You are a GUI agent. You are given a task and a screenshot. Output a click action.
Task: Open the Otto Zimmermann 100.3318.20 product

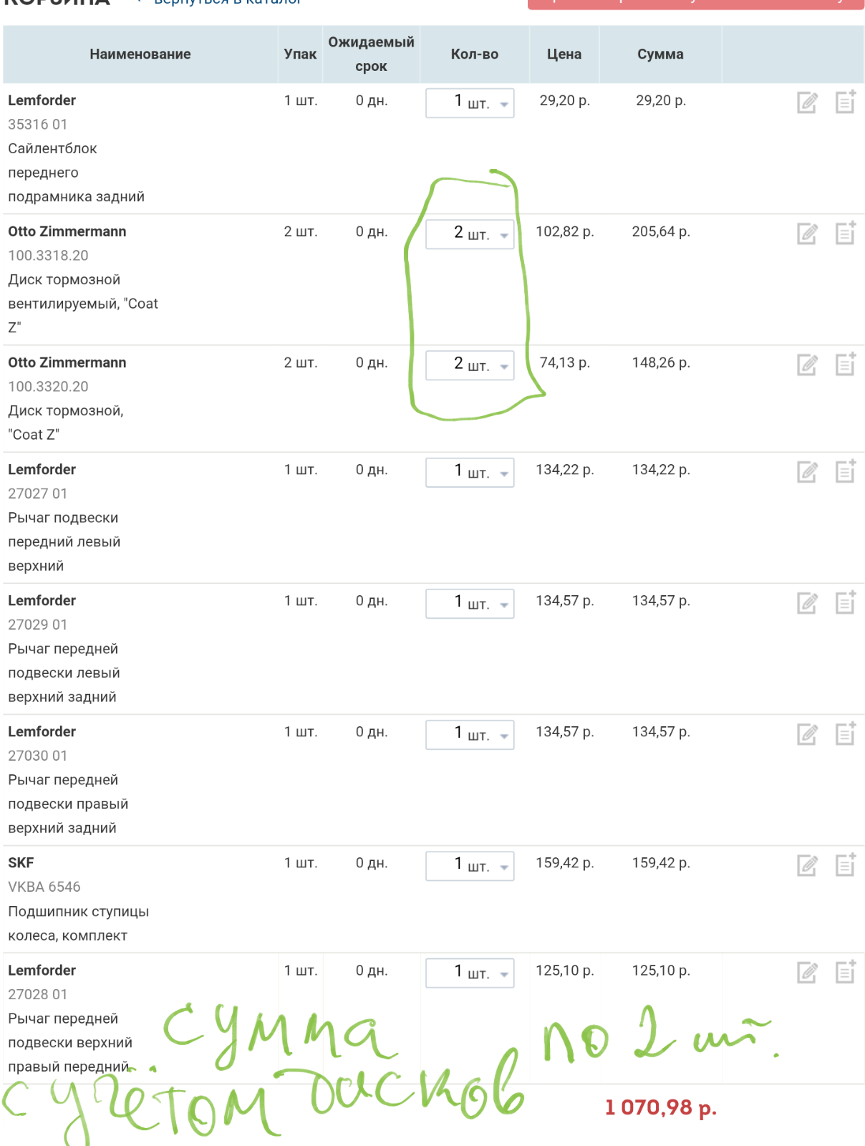67,232
